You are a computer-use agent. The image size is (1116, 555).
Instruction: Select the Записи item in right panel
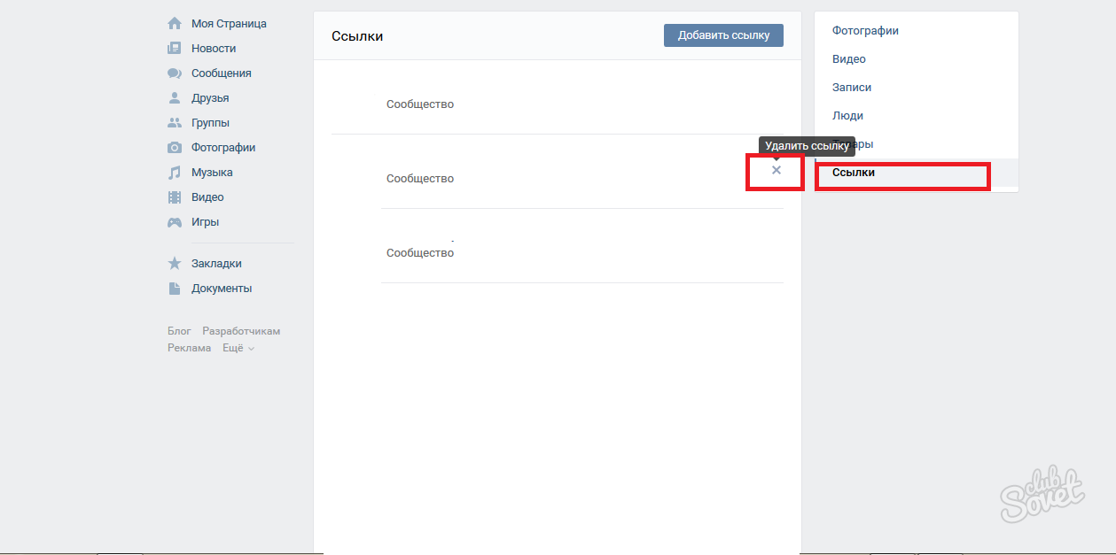pos(851,88)
